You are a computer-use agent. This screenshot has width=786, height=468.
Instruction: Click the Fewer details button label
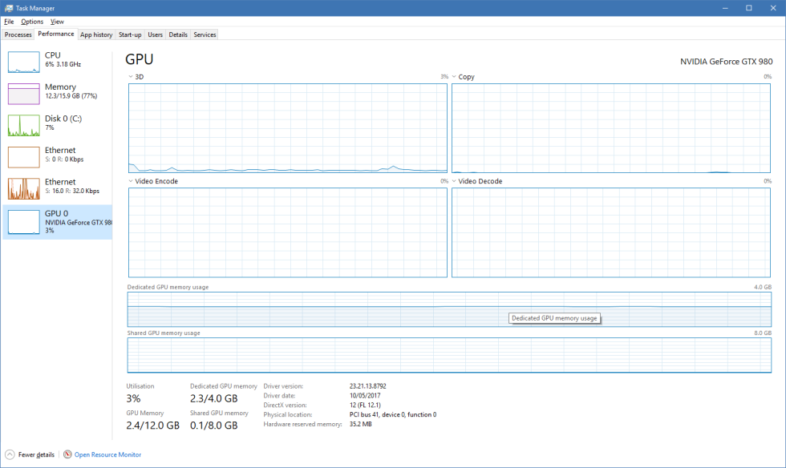(x=36, y=454)
